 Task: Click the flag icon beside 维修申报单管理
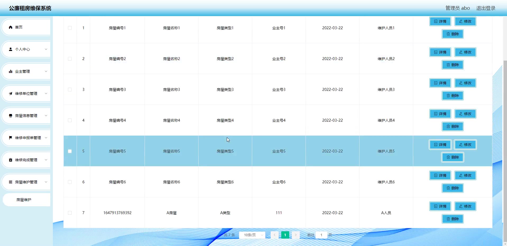click(x=10, y=137)
